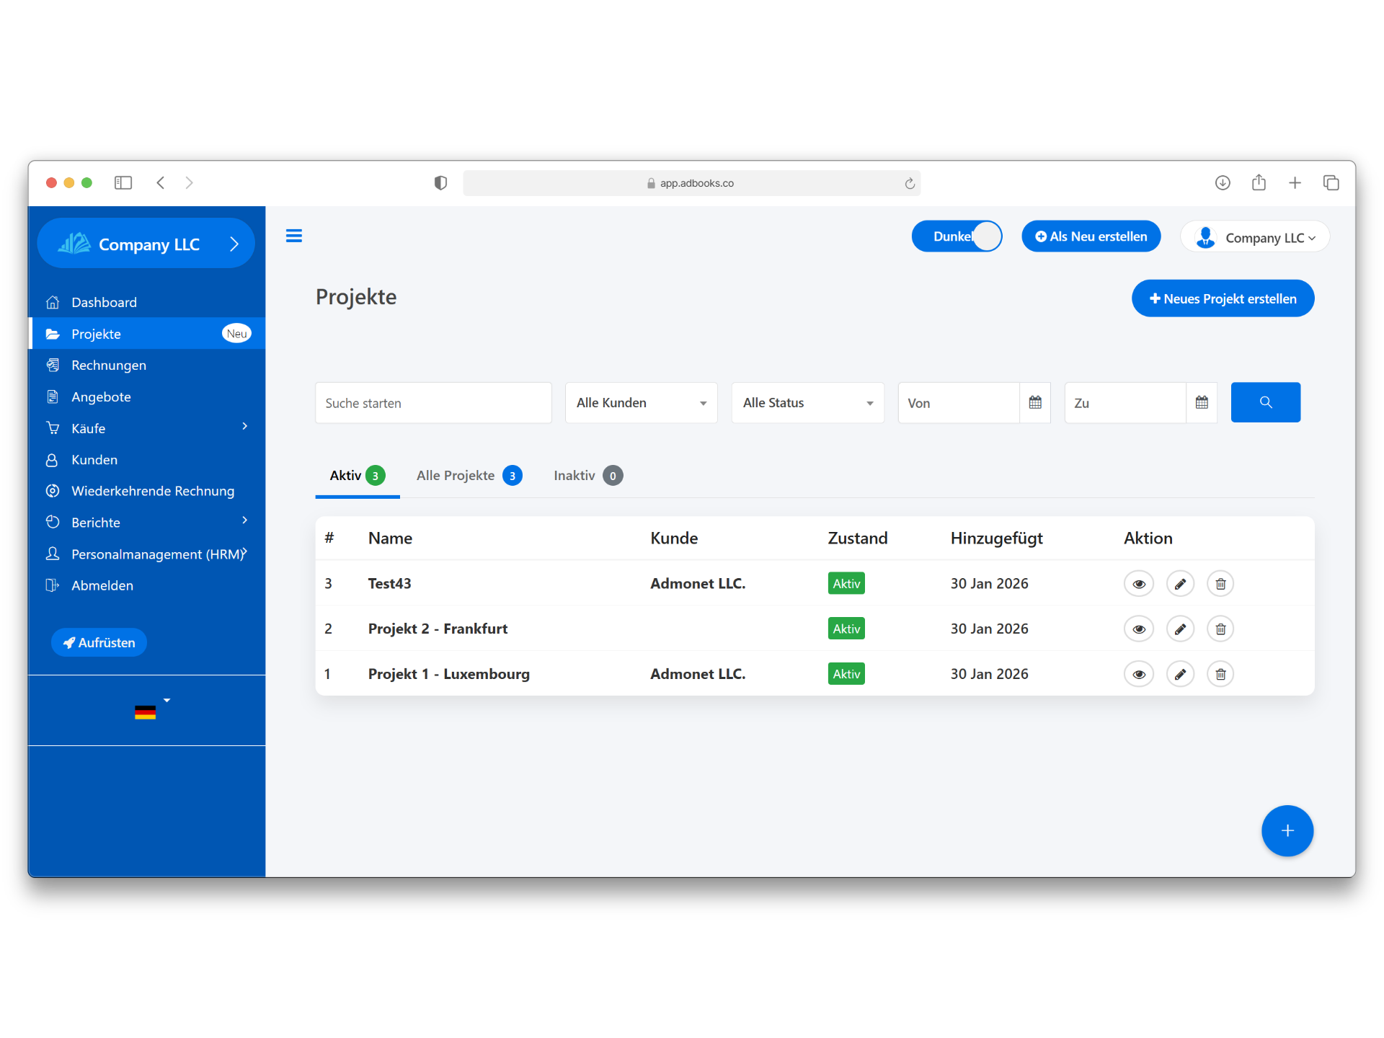
Task: Click the floating blue plus button
Action: 1287,830
